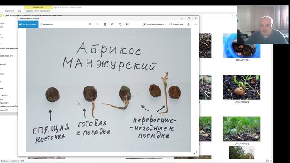290x163 pixels.
Task: Select the blue barrel photo thumbnail
Action: coord(242,45)
